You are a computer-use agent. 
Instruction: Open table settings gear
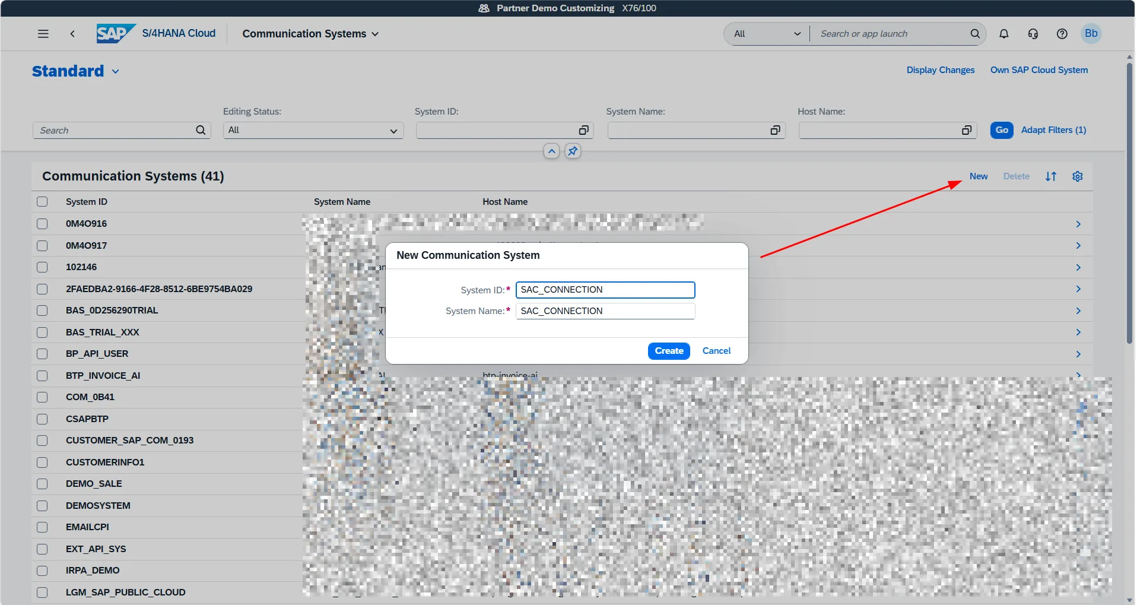[1078, 176]
